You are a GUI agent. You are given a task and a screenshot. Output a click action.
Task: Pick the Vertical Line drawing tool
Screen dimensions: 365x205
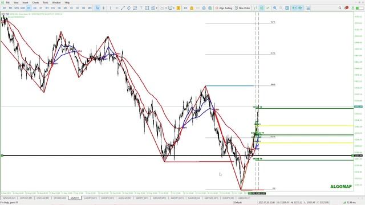(111, 8)
